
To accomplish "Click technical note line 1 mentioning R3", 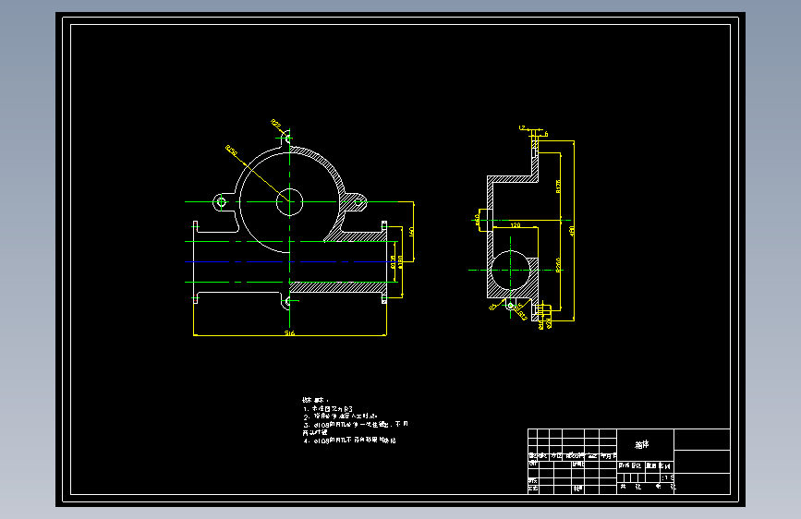I will (x=327, y=409).
